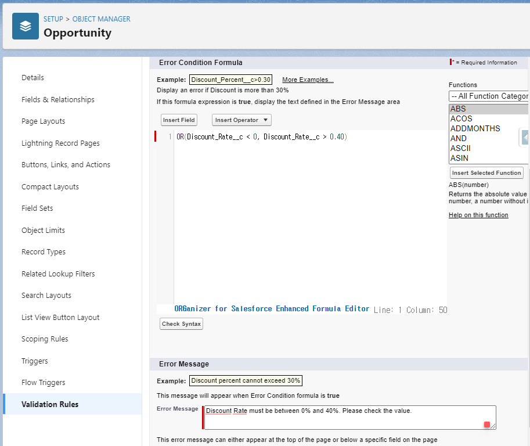The width and height of the screenshot is (530, 446).
Task: Open Triggers in sidebar
Action: [34, 361]
